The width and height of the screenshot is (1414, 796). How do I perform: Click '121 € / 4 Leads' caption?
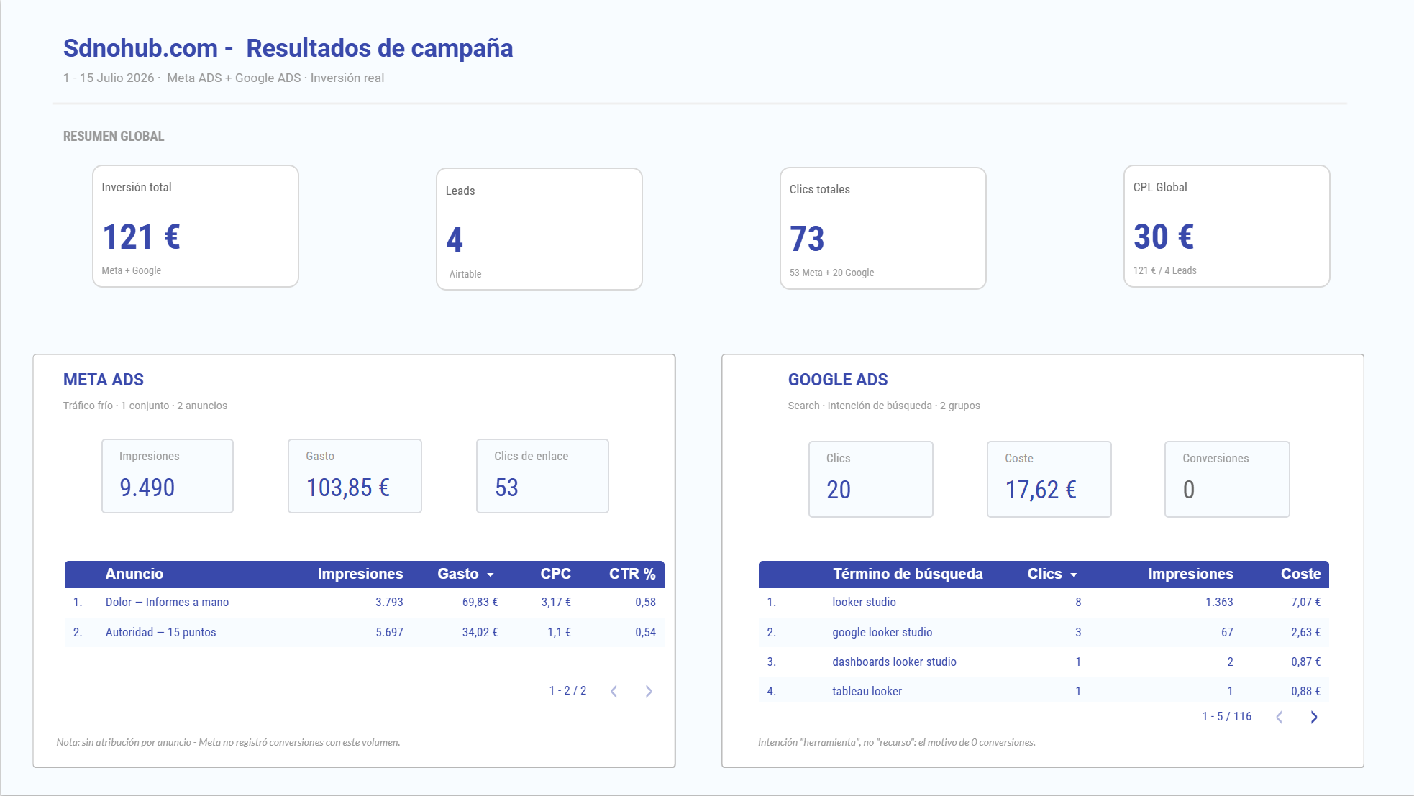coord(1165,270)
